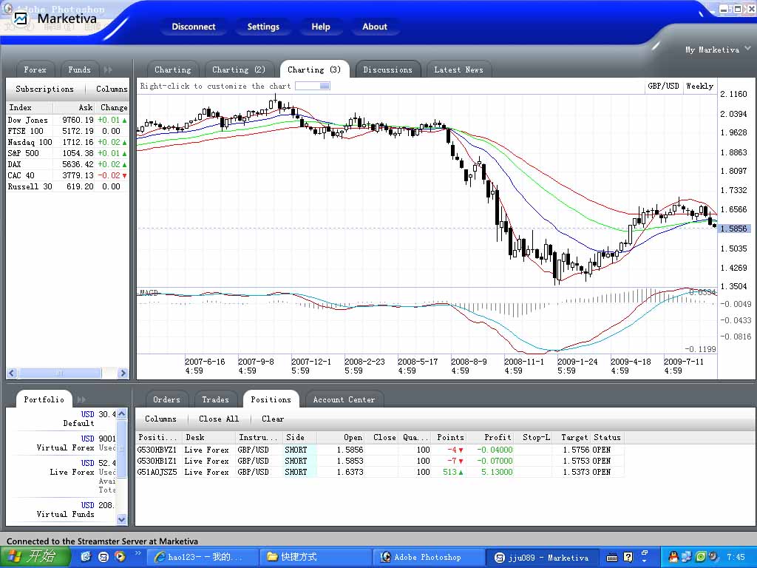Image resolution: width=757 pixels, height=568 pixels.
Task: Open Internet Explorer hao123 taskbar item
Action: click(203, 557)
